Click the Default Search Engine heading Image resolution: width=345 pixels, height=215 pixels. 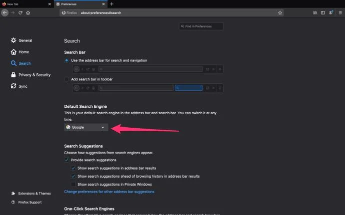point(85,106)
